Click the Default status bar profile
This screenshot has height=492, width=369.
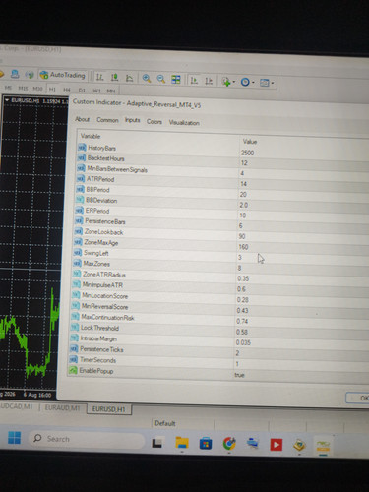coord(165,423)
